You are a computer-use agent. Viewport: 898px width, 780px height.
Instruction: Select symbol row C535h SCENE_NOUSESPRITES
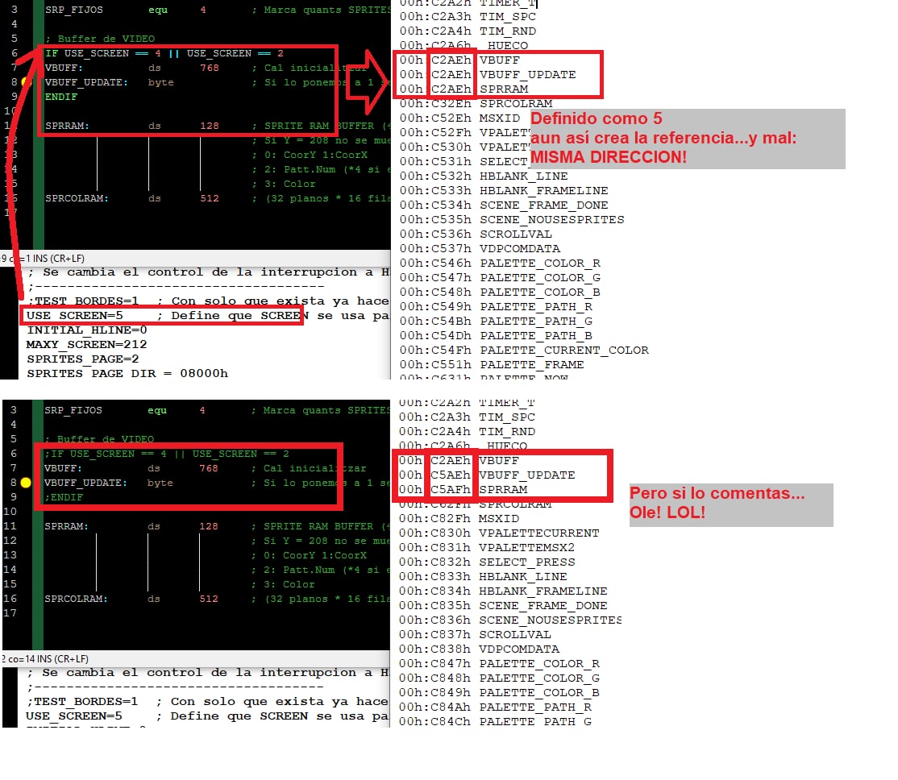[512, 219]
